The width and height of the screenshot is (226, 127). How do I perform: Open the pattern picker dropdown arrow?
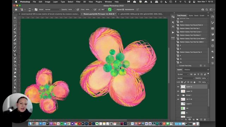click(x=113, y=10)
